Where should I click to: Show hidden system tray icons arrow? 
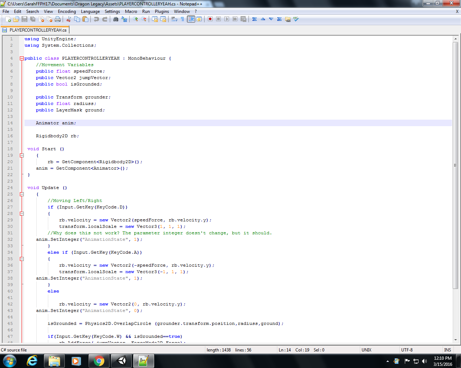tap(388, 361)
